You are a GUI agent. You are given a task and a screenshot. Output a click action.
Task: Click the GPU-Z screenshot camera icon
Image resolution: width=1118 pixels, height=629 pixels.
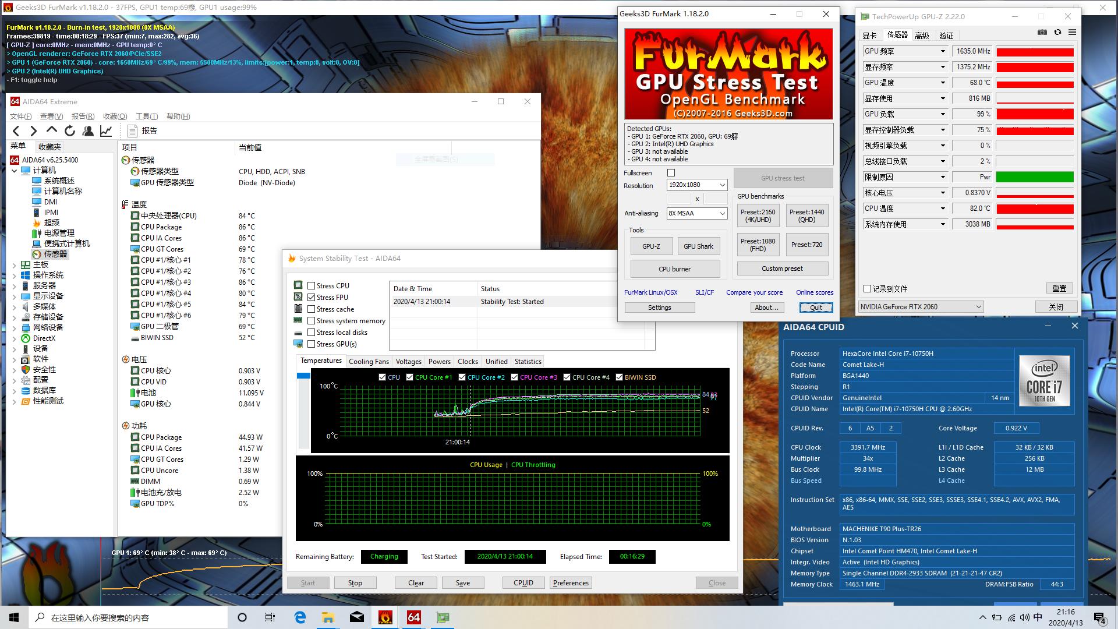pos(1042,32)
